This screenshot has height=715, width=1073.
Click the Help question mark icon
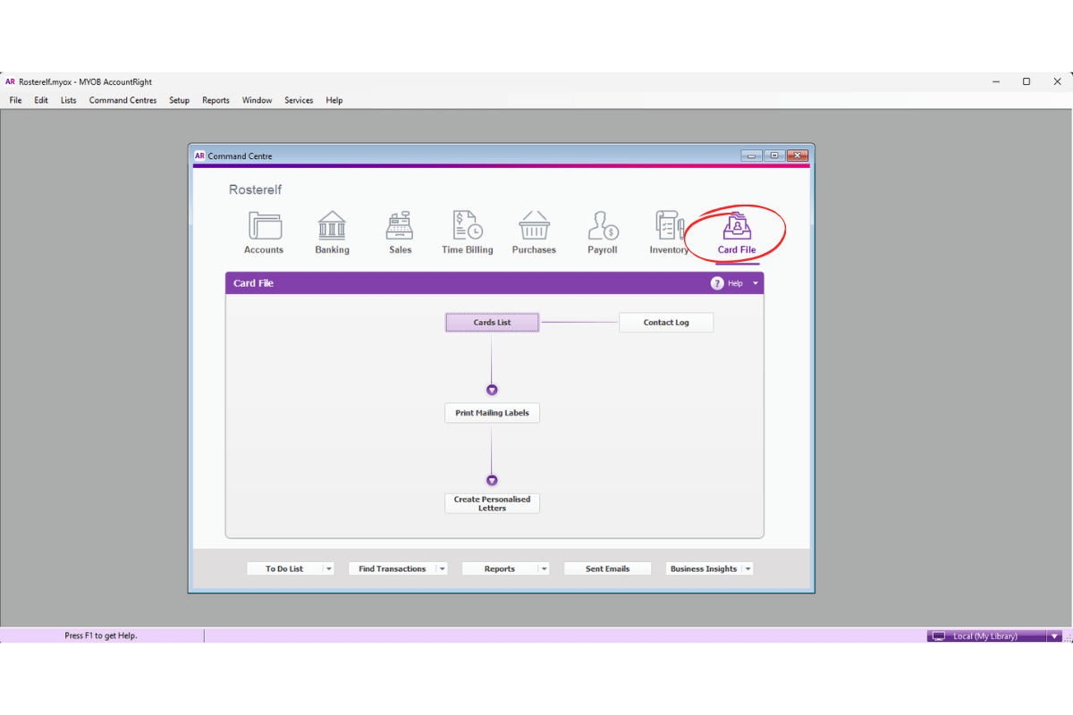(x=717, y=283)
